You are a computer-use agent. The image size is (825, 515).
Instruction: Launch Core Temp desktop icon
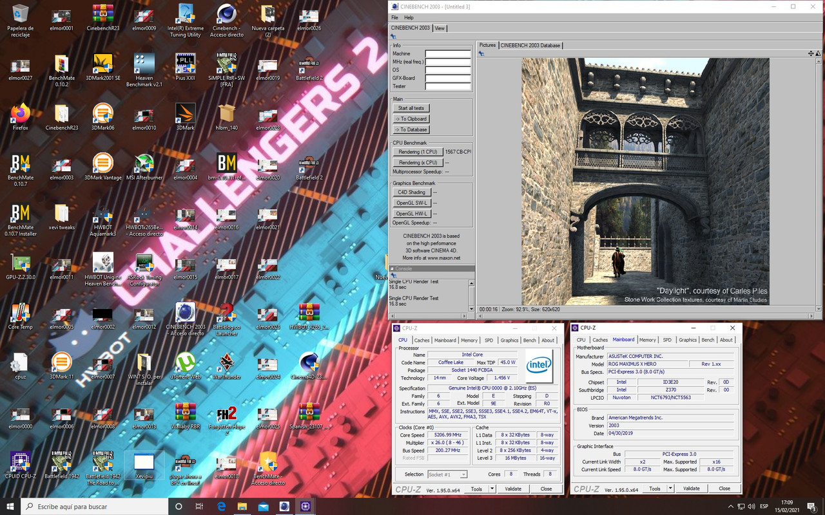(x=20, y=317)
